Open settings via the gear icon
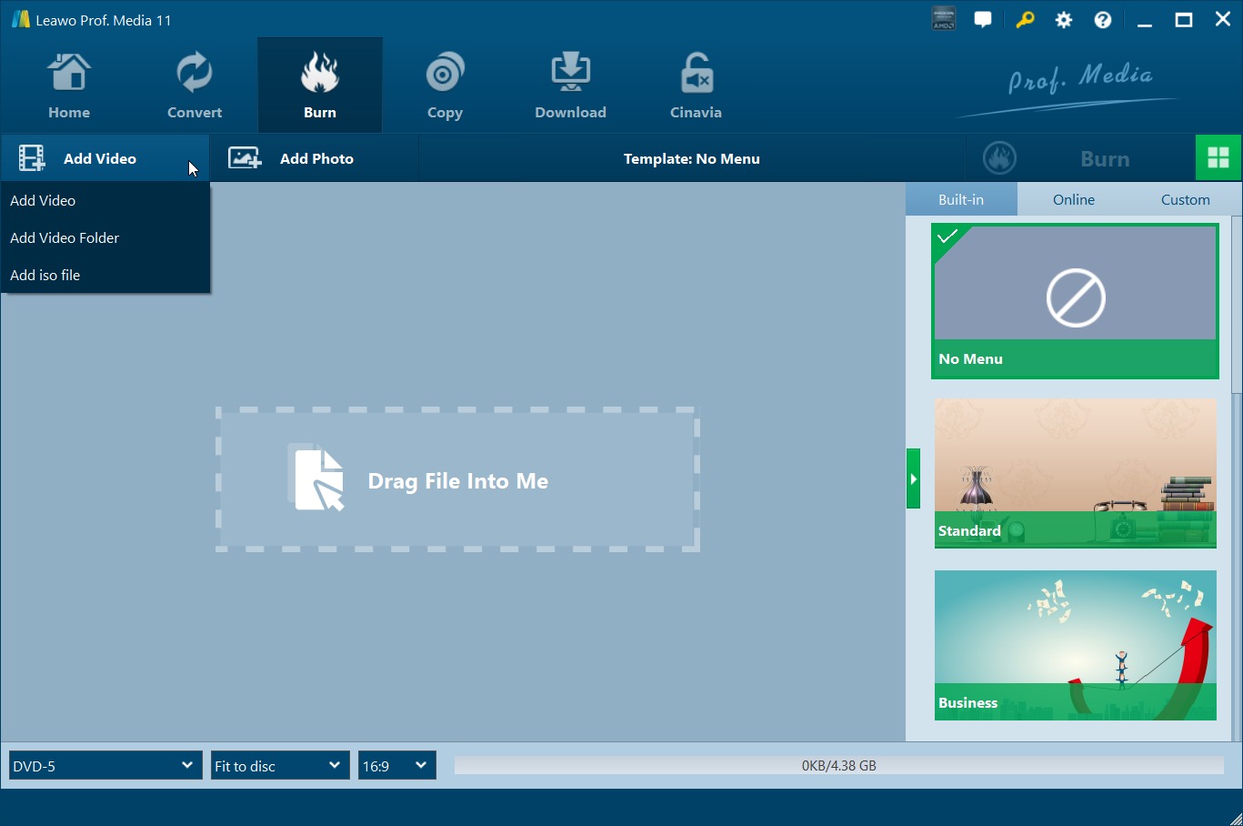 pyautogui.click(x=1063, y=18)
